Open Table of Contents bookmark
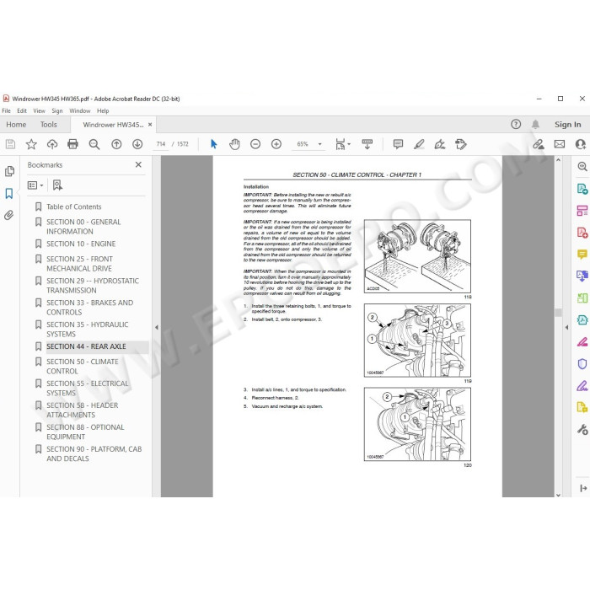Image resolution: width=590 pixels, height=590 pixels. [x=74, y=206]
